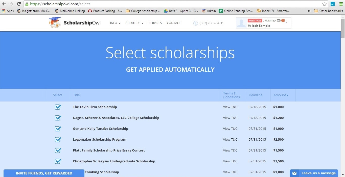Deselect the Logomaker Scholarship Program checkbox
The width and height of the screenshot is (345, 177).
(58, 140)
